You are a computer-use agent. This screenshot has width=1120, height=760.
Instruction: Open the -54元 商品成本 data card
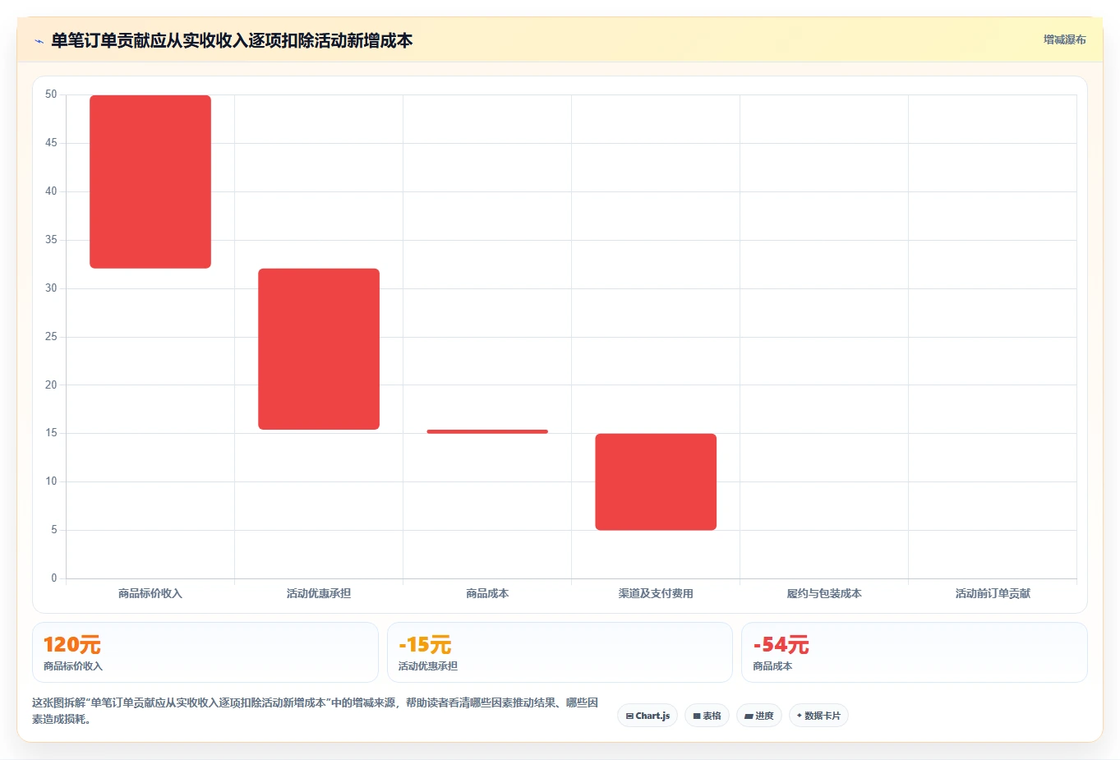914,652
